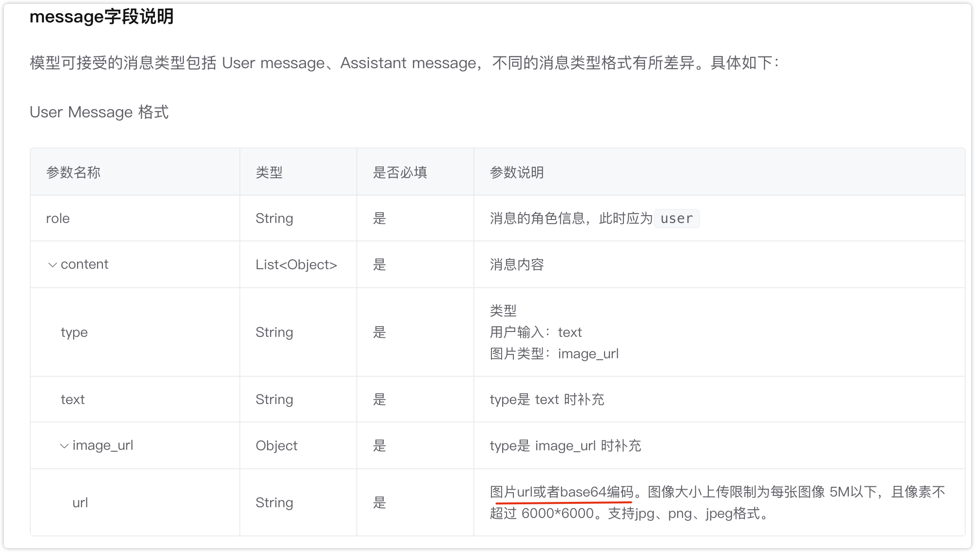
Task: Click '用户输入：text' in type description
Action: pyautogui.click(x=536, y=332)
